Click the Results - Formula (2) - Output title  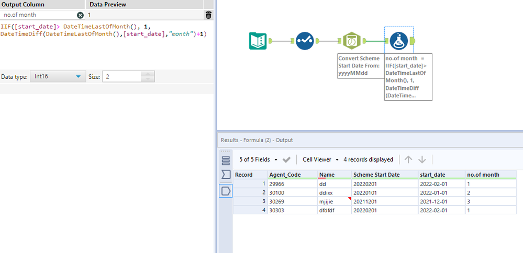pos(257,140)
